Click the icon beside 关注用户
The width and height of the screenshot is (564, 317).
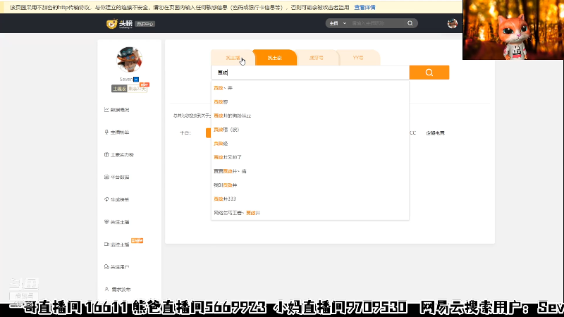[x=106, y=267]
